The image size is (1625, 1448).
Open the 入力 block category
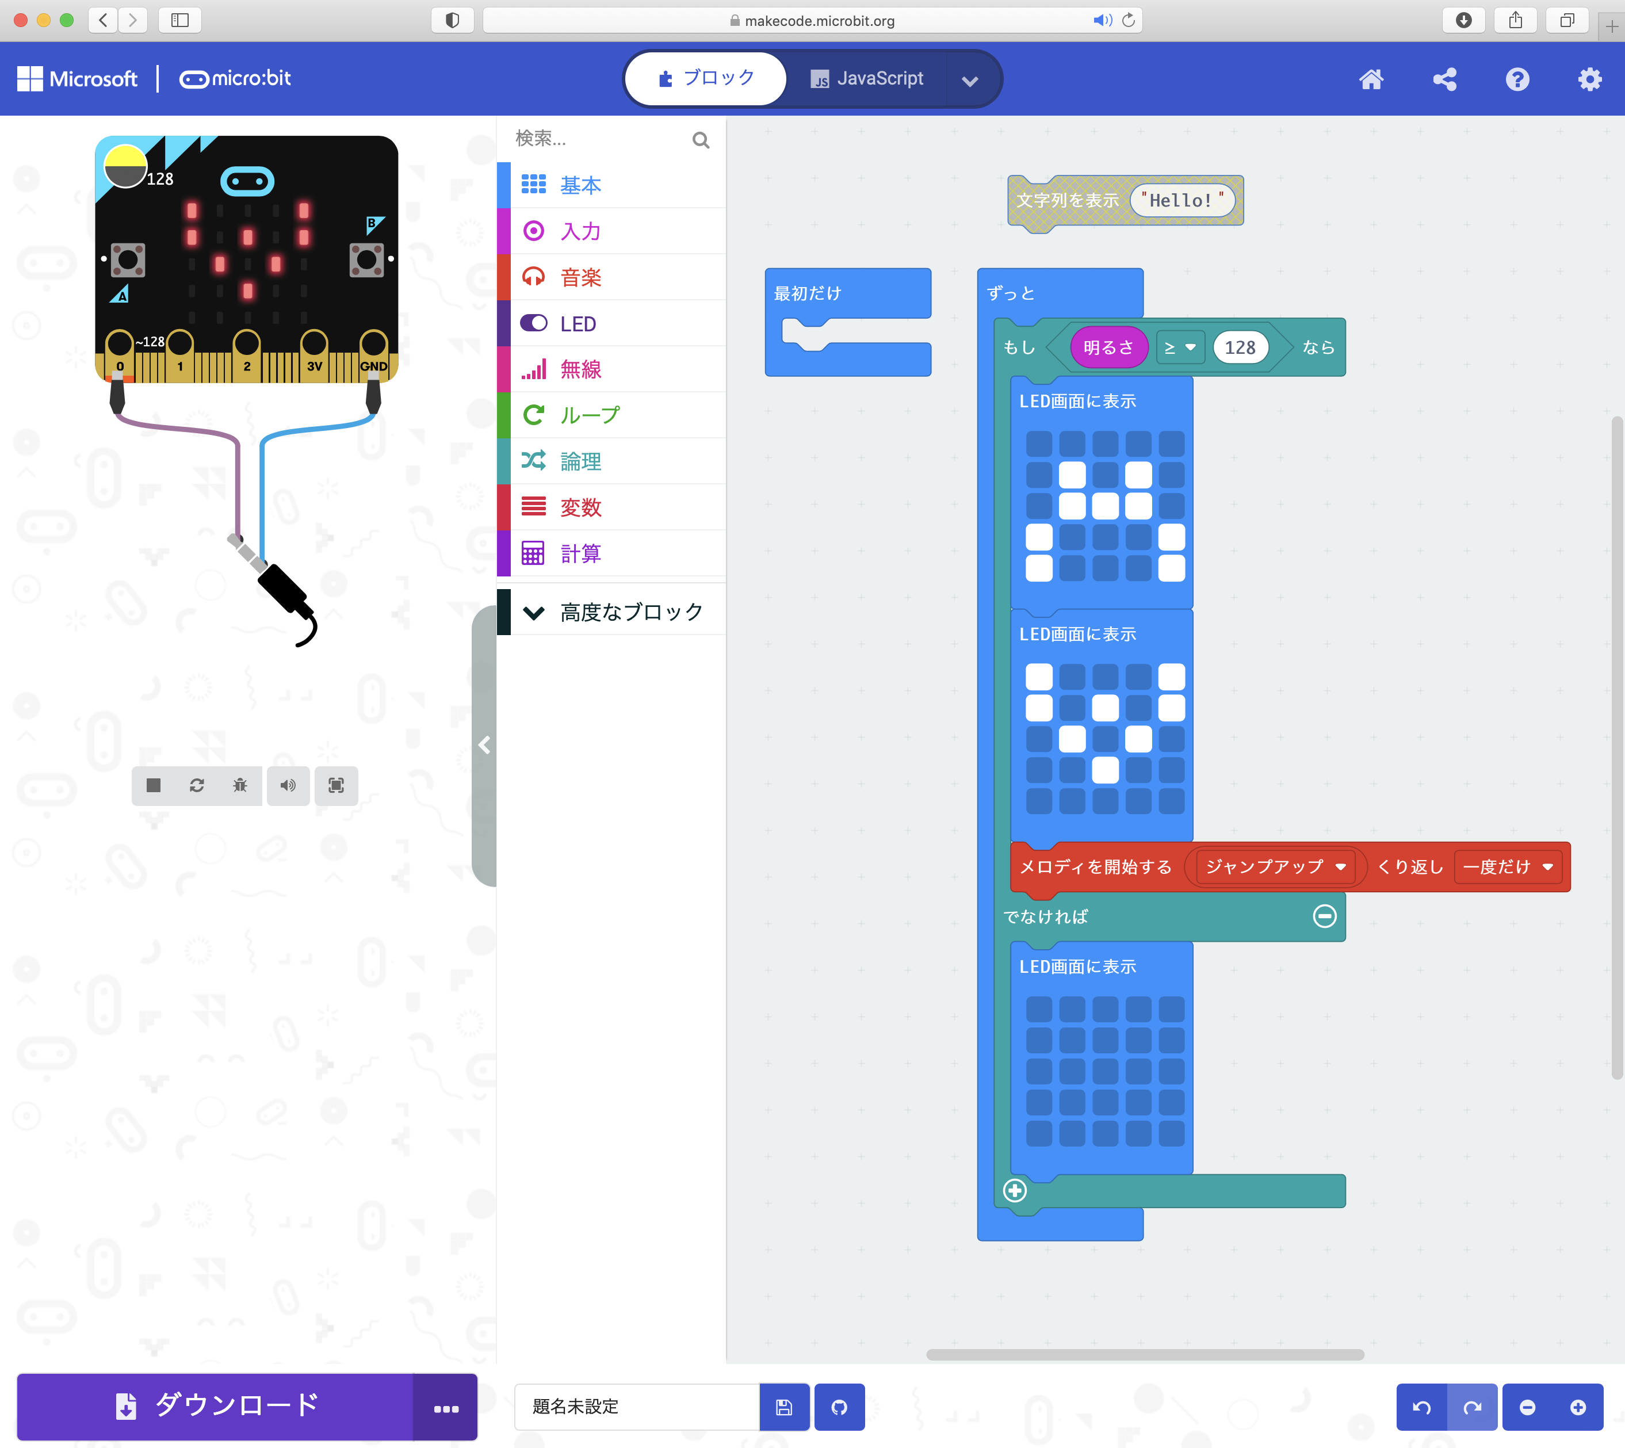coord(611,231)
